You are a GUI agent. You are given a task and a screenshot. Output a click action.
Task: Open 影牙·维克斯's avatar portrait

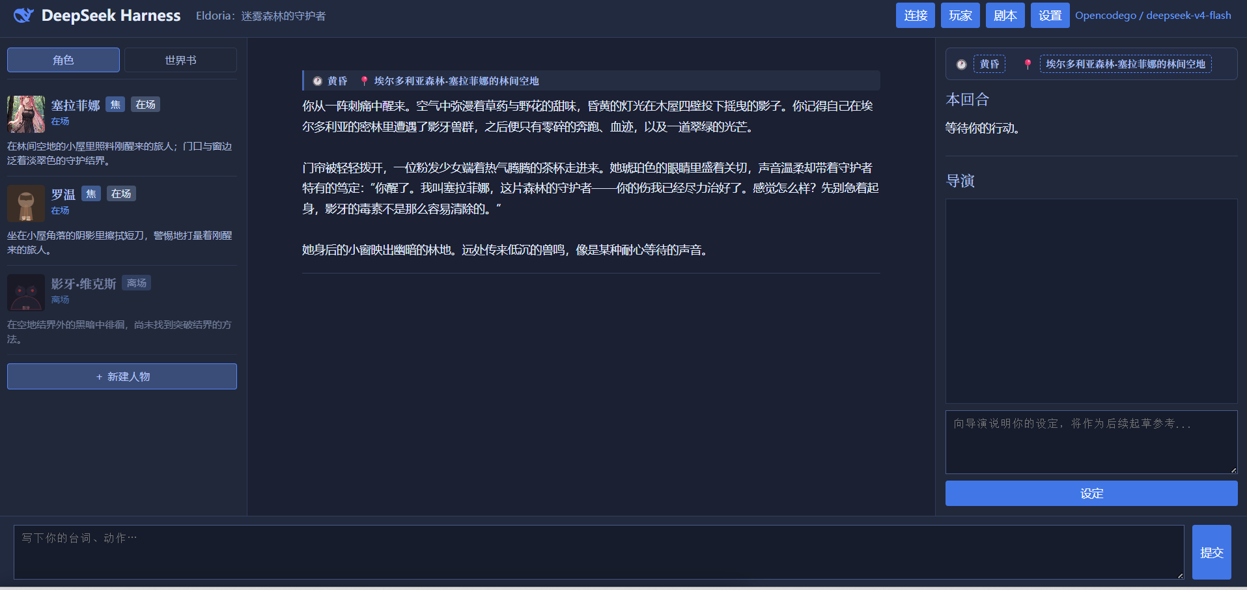(26, 292)
